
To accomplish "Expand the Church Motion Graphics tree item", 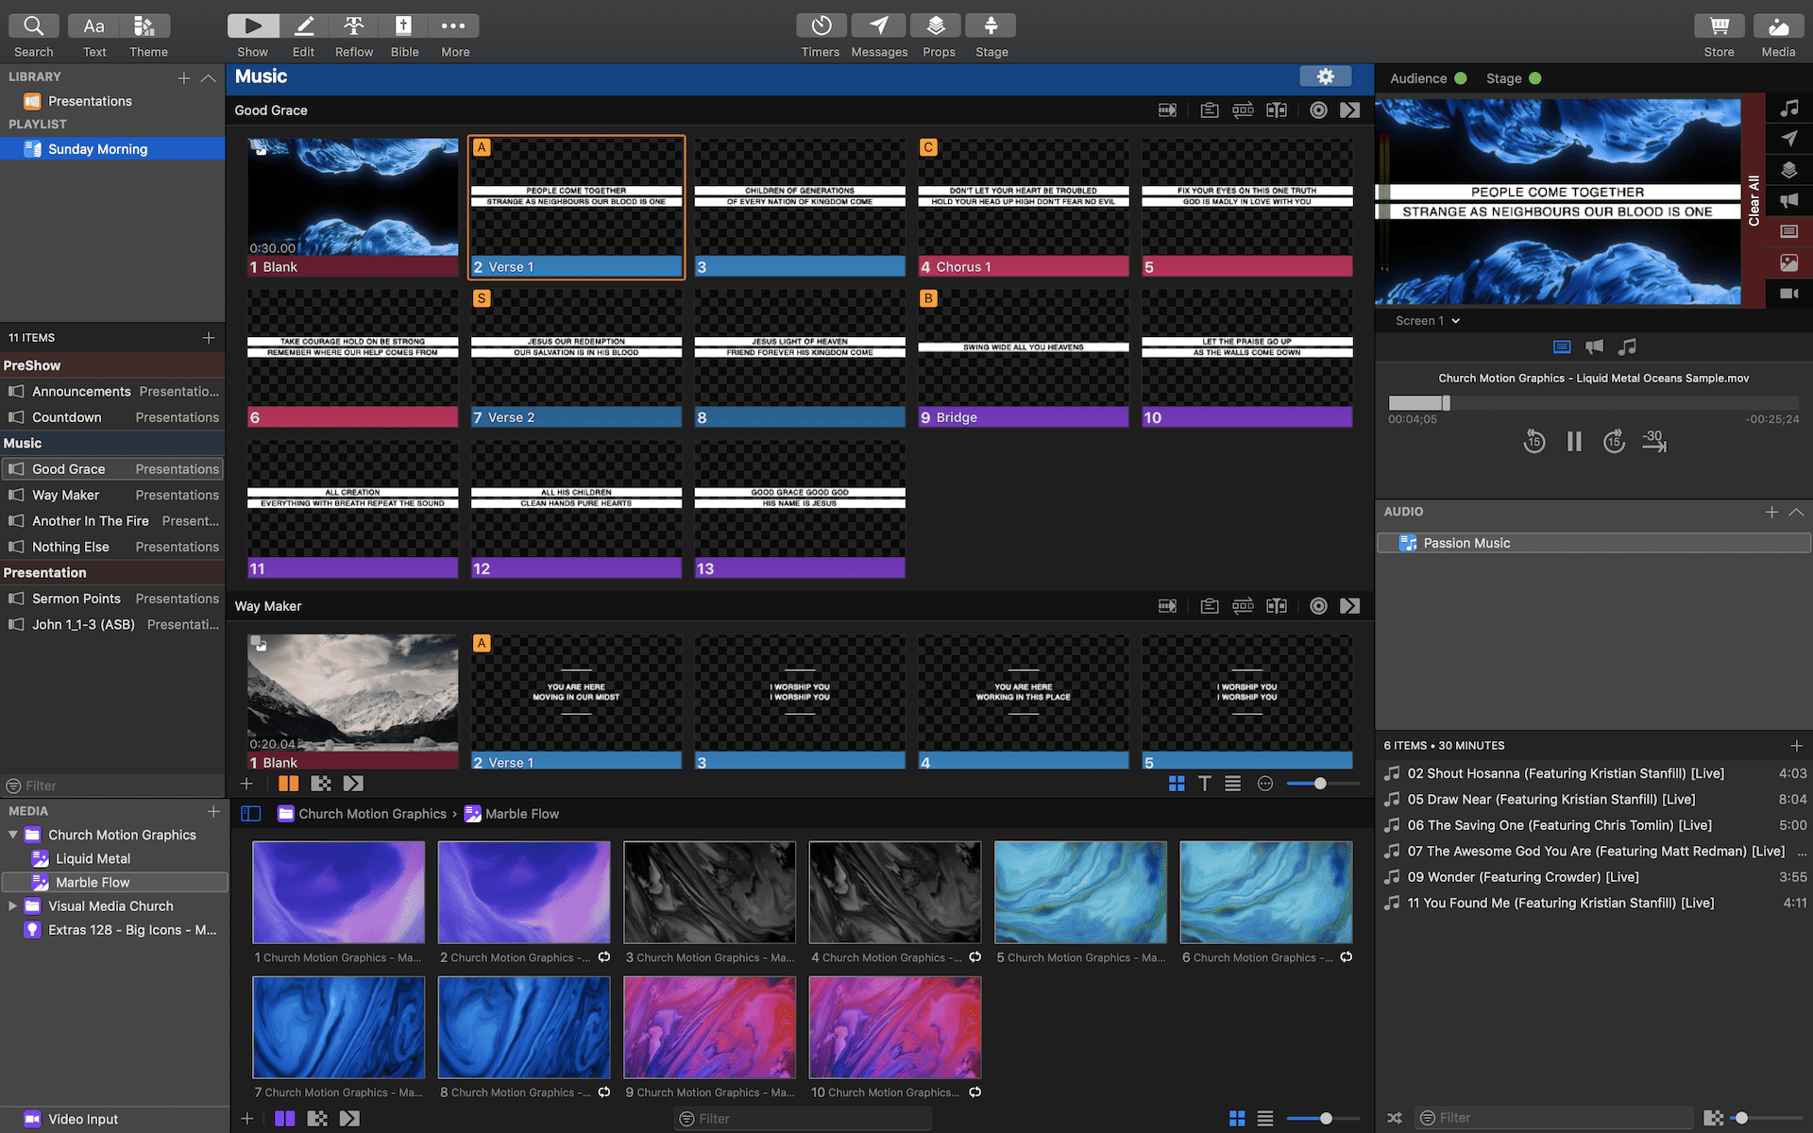I will (x=13, y=834).
